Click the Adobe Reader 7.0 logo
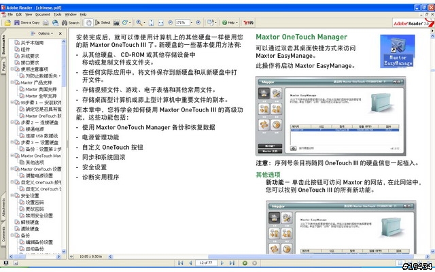This screenshot has height=272, width=435. (413, 22)
